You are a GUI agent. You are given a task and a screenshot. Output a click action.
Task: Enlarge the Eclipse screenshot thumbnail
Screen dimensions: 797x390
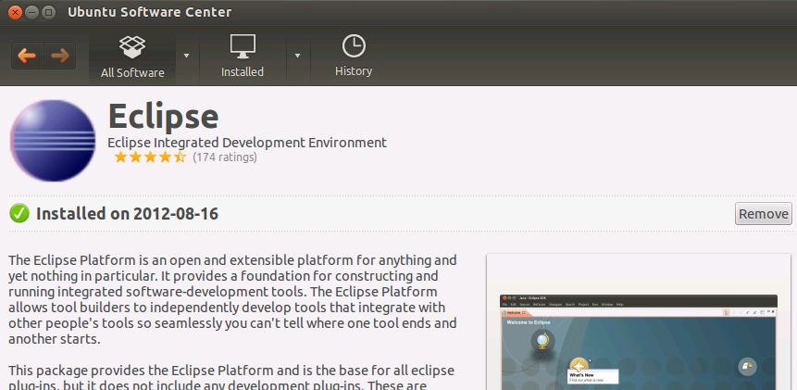639,321
